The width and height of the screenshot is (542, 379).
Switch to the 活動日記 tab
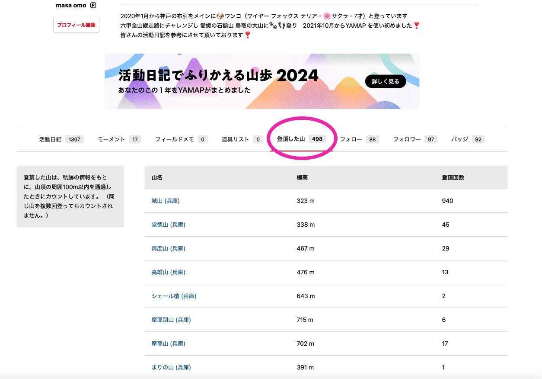[x=61, y=139]
